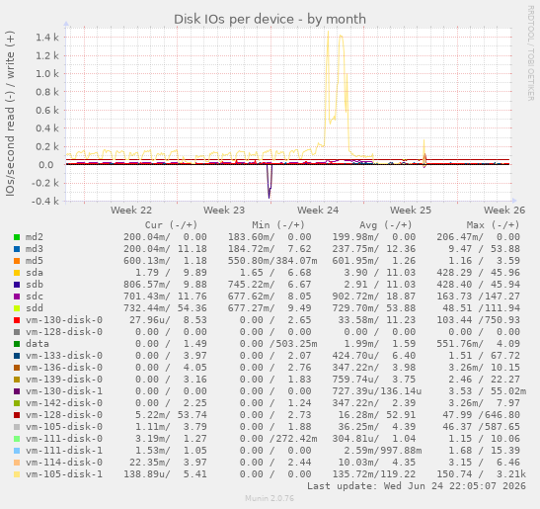
Task: Click the 'Min (-/+)' column header
Action: [x=278, y=225]
